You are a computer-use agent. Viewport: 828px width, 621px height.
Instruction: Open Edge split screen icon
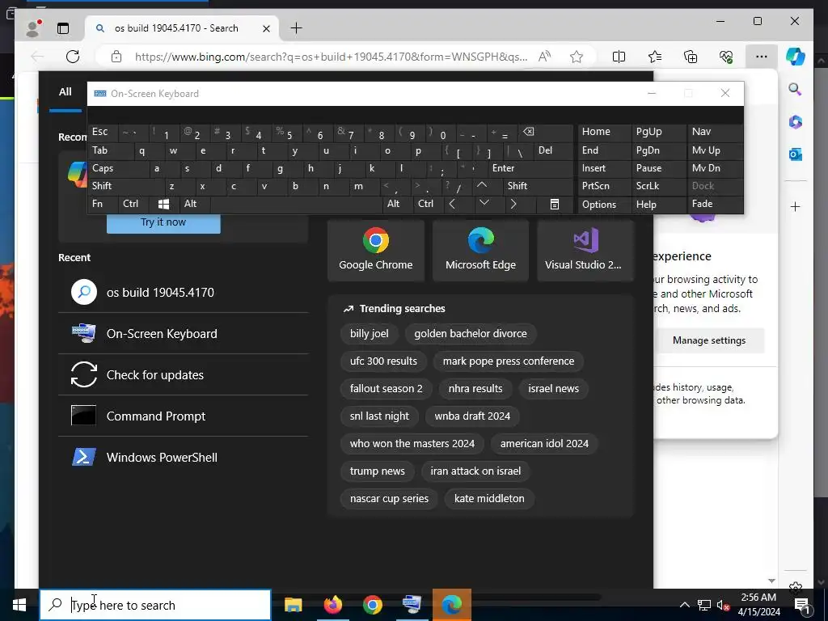coord(619,57)
